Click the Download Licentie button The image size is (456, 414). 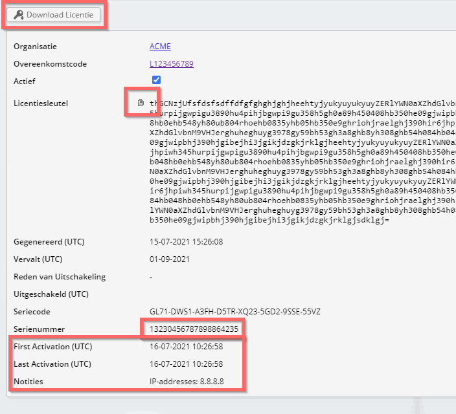point(54,14)
